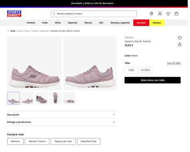Click the Color: Malva label

click(x=131, y=56)
